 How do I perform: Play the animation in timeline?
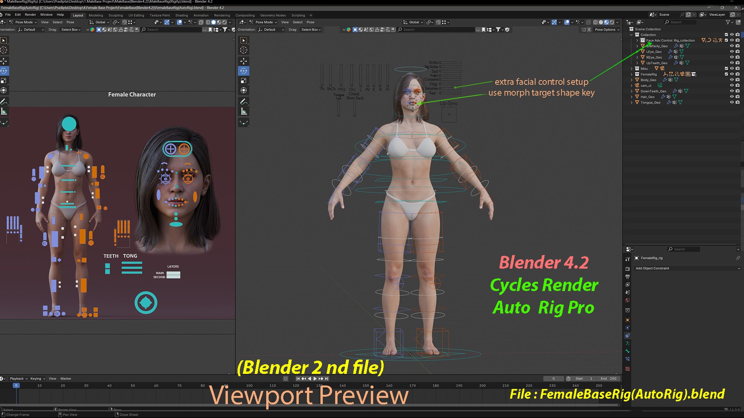pyautogui.click(x=315, y=379)
